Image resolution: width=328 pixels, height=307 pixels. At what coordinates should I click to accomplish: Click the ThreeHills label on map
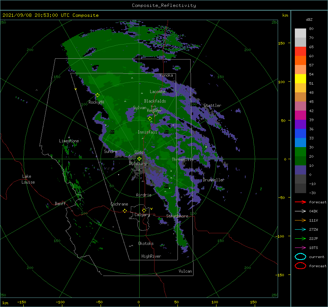183,160
